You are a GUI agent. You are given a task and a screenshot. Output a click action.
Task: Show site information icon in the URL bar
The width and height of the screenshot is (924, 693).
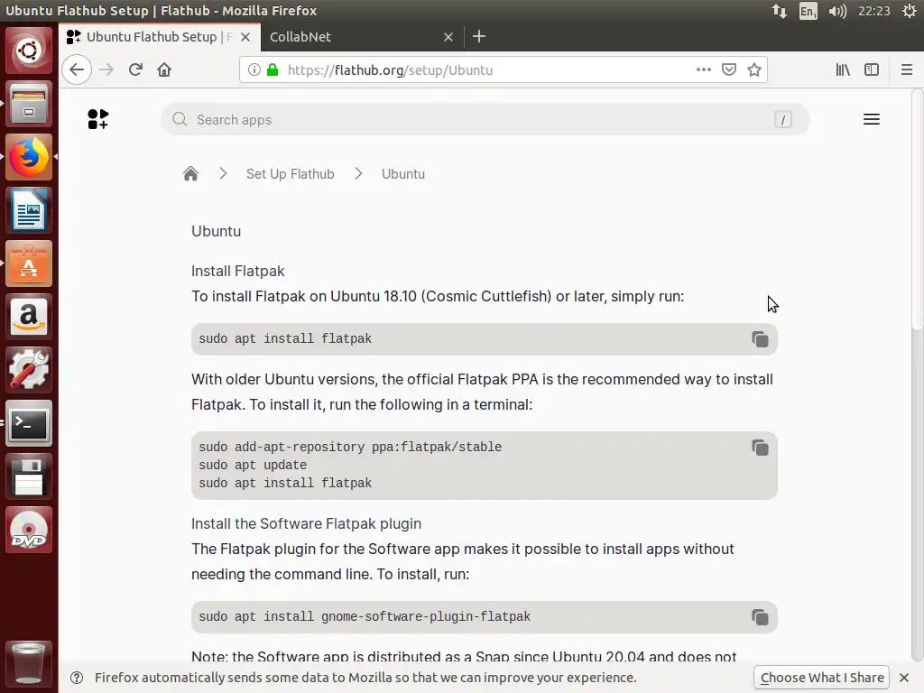[254, 69]
